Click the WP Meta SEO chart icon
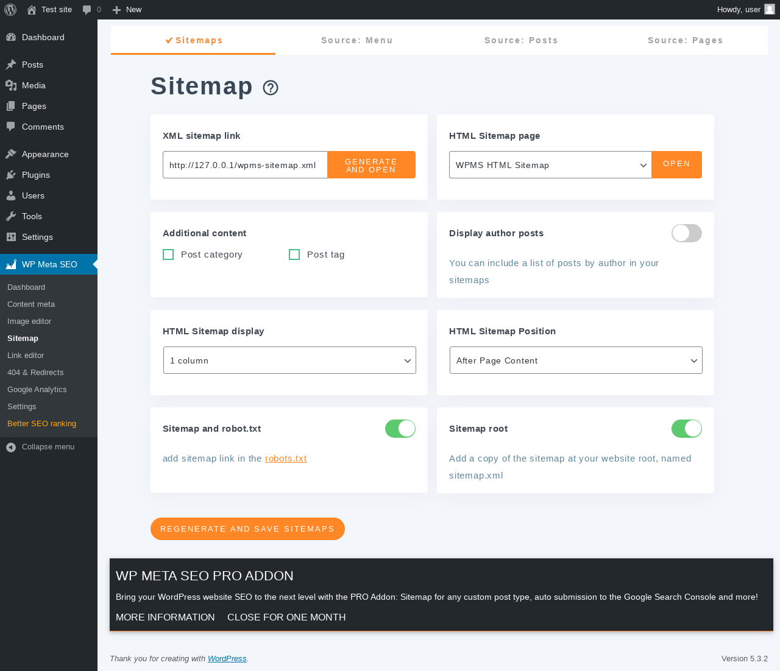 tap(11, 264)
